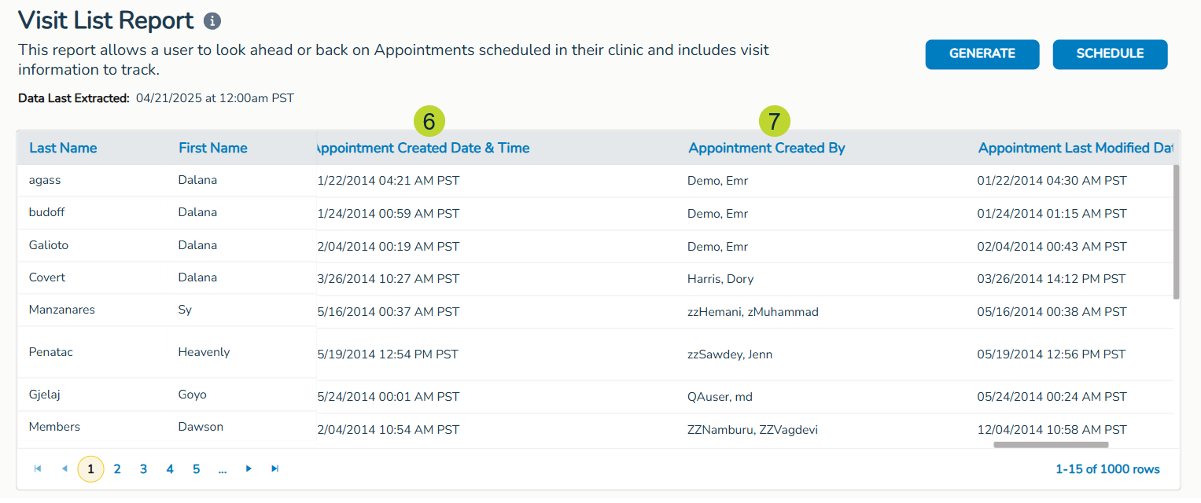Sort by Appointment Created By header

click(767, 148)
